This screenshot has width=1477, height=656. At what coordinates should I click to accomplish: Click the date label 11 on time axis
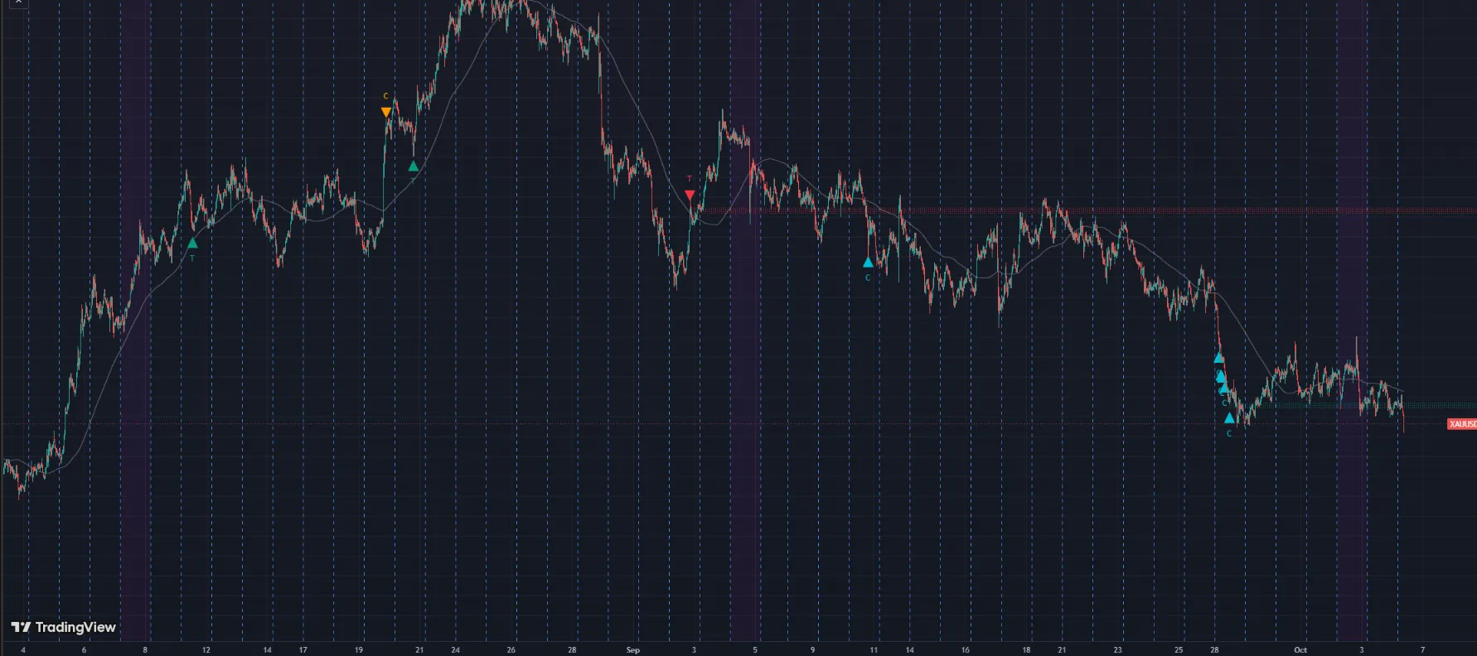point(874,650)
